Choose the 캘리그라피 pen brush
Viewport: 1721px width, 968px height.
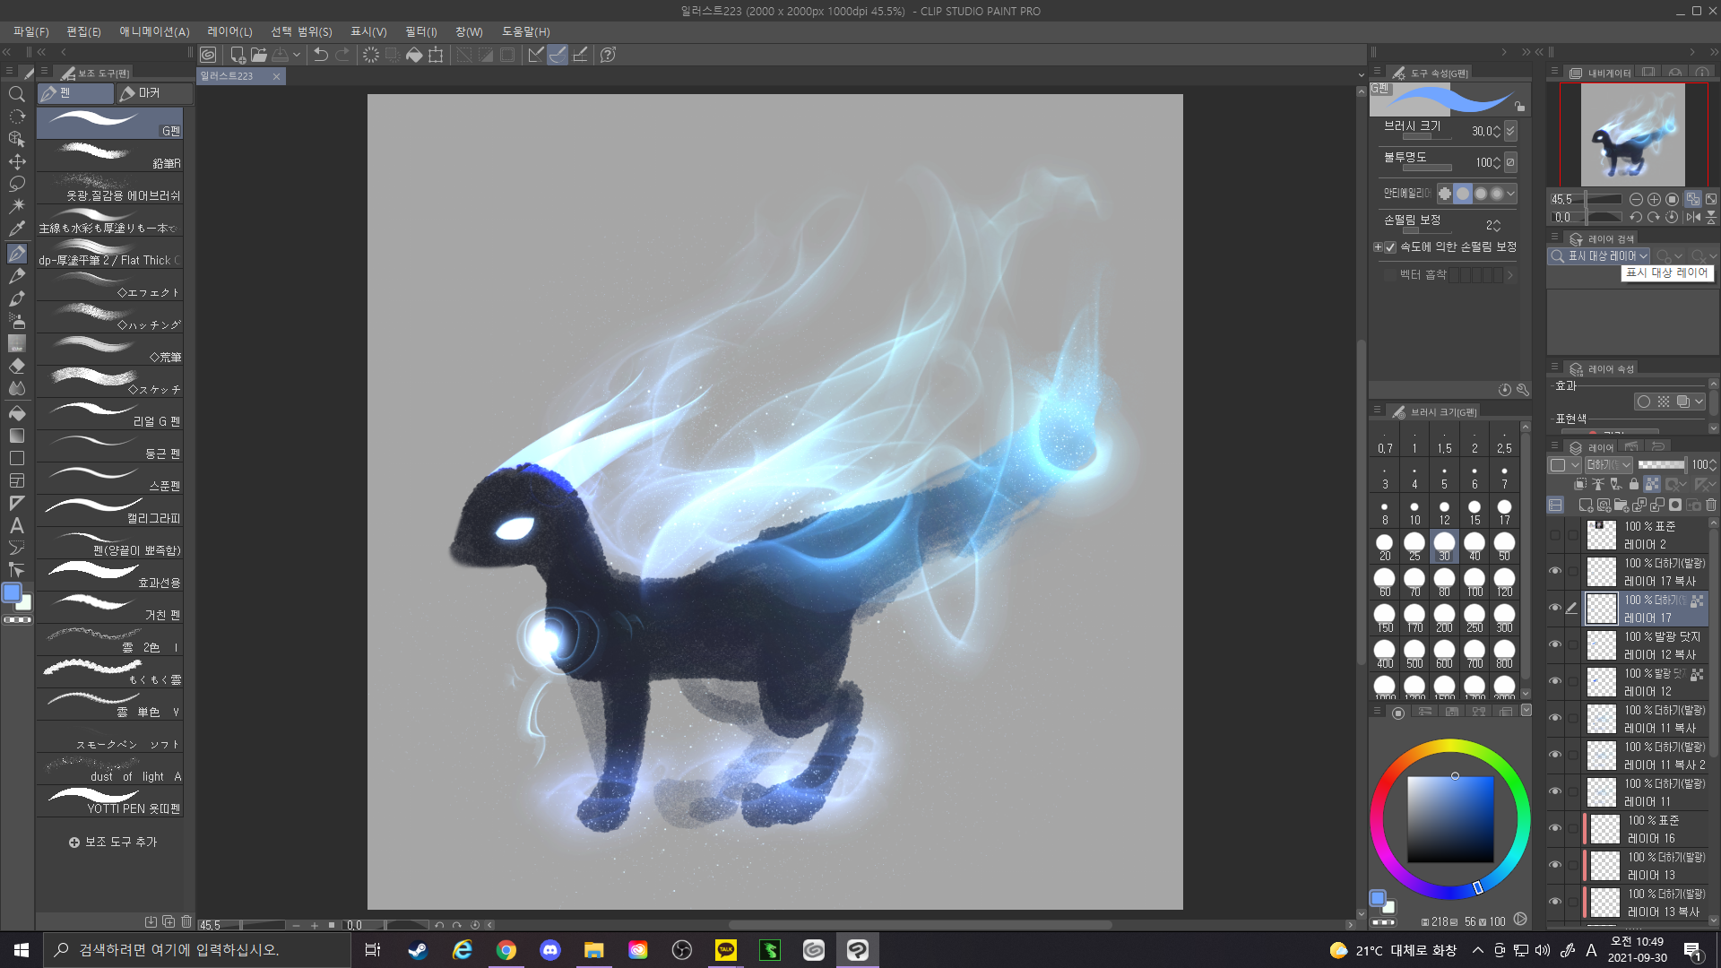(110, 511)
